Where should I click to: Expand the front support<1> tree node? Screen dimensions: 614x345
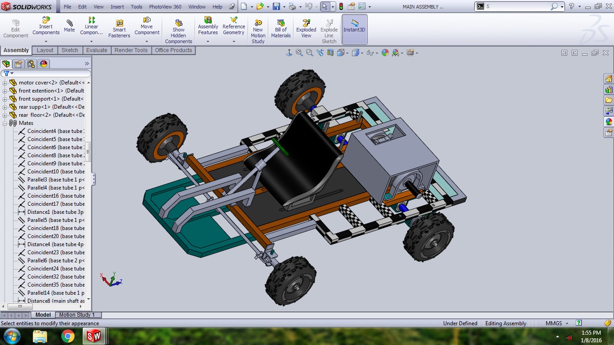point(5,99)
